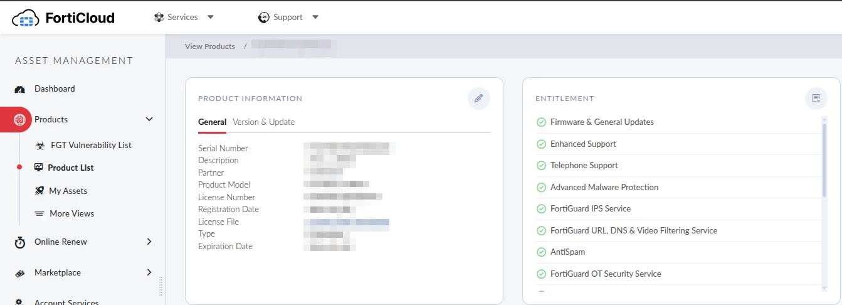This screenshot has width=842, height=305.
Task: Select Products in the sidebar
Action: point(51,119)
